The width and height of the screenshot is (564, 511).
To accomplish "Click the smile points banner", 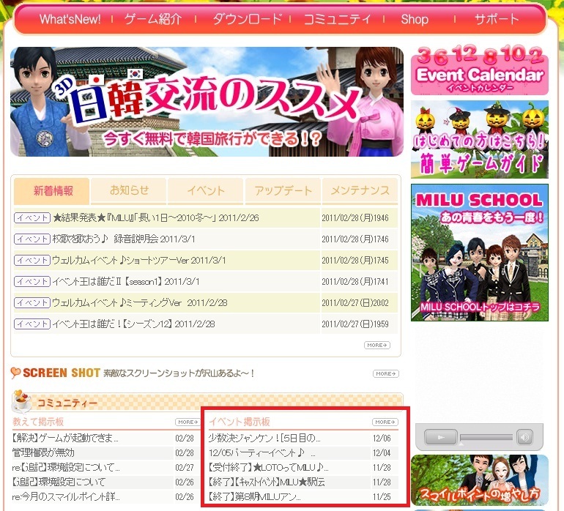I will pos(480,480).
